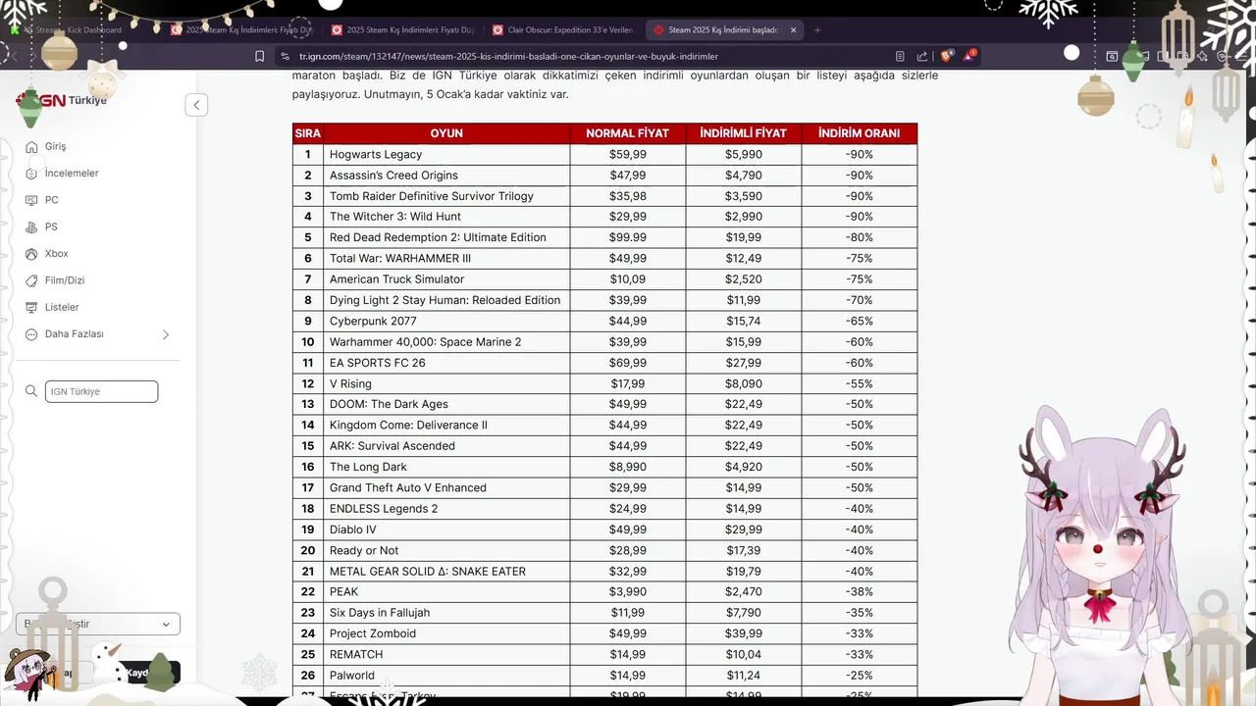Open the Film/Dizi menu link
Image resolution: width=1256 pixels, height=706 pixels.
pos(65,280)
